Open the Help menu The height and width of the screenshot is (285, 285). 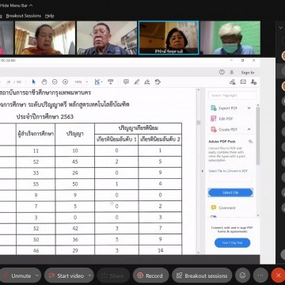tap(49, 16)
